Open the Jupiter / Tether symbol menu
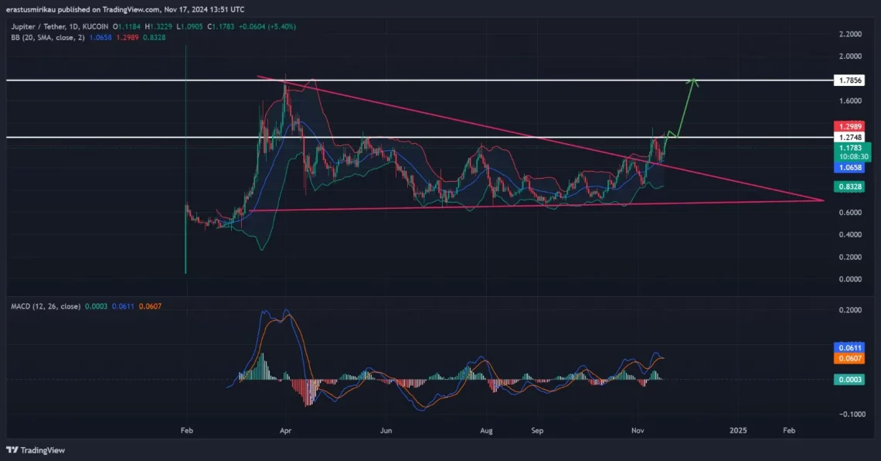This screenshot has height=461, width=881. (x=38, y=26)
